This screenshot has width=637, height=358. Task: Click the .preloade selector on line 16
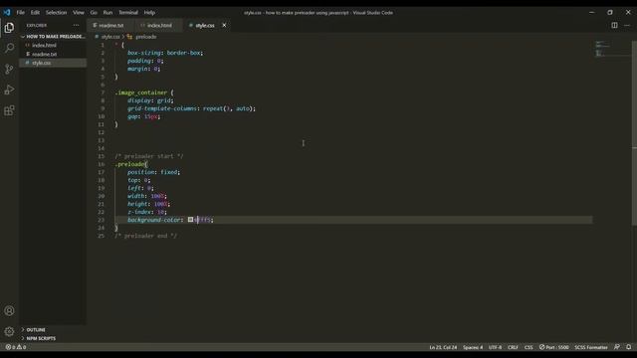(130, 164)
